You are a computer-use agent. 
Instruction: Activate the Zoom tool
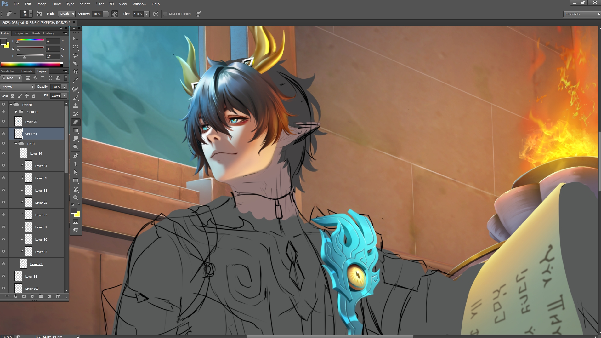coord(76,198)
